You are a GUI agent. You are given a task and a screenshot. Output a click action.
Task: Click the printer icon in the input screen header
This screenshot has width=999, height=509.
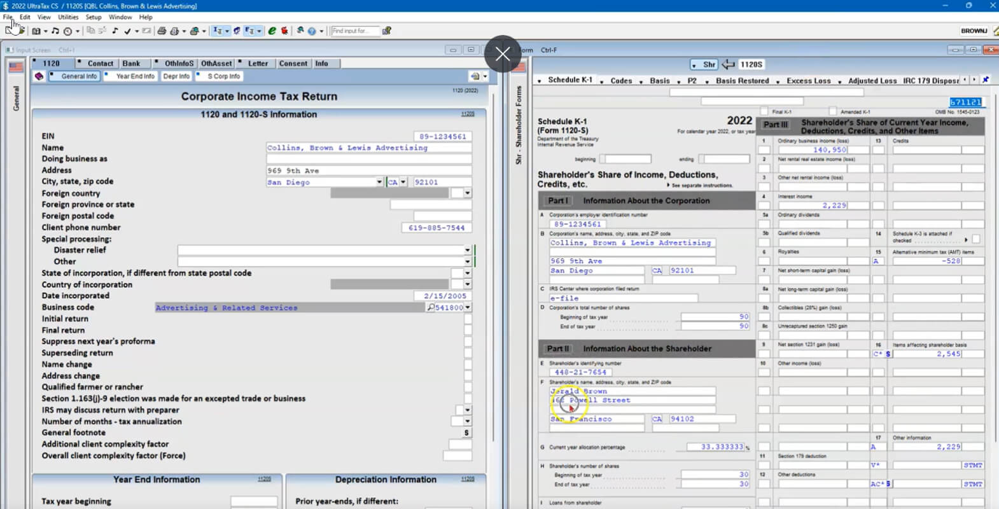[x=475, y=76]
